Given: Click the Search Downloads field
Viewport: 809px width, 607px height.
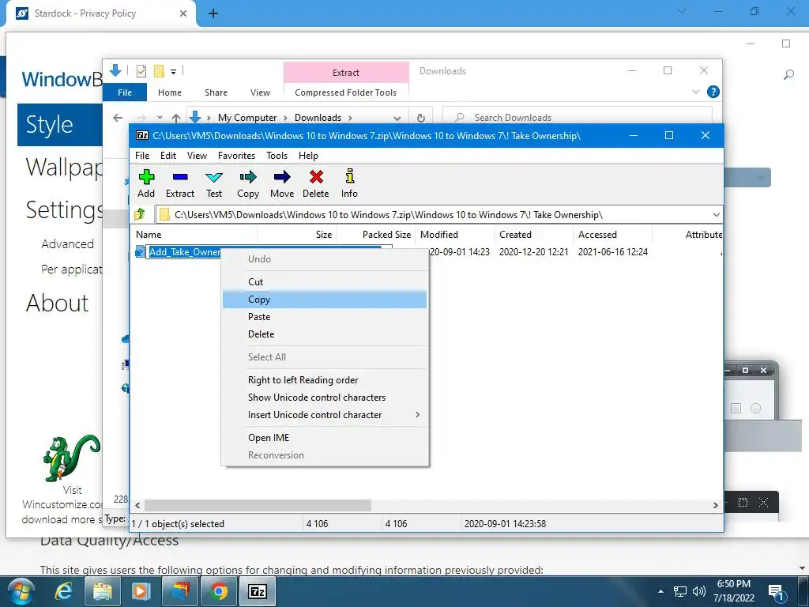Looking at the screenshot, I should 578,118.
